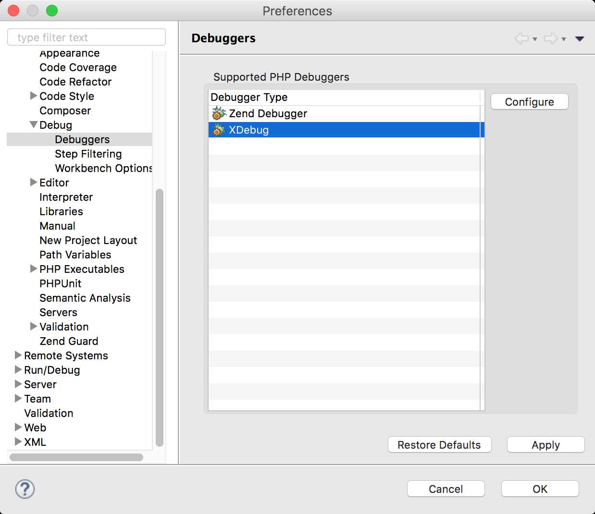This screenshot has height=514, width=595.
Task: Select the Debug tree item
Action: (x=56, y=125)
